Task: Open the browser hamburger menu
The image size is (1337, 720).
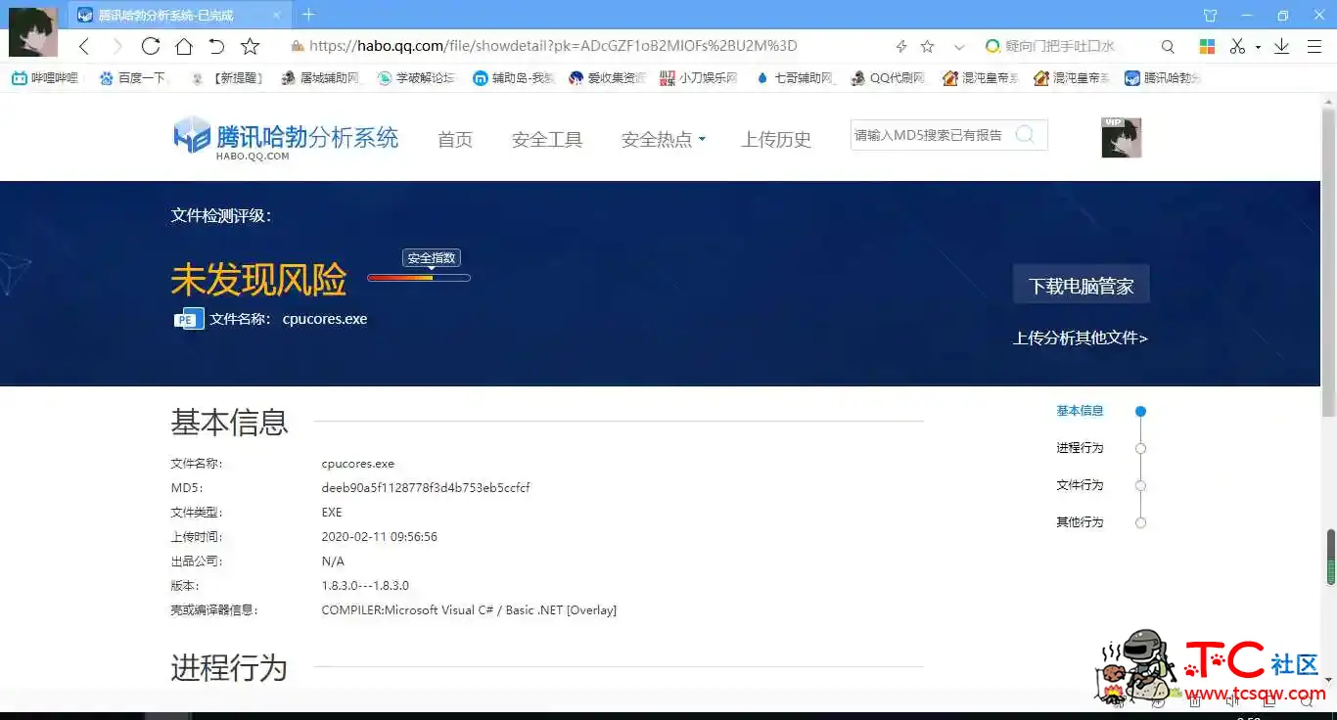Action: 1313,46
